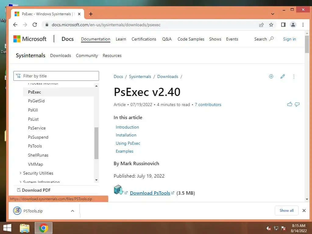This screenshot has height=234, width=312.
Task: Open the Shows menu item
Action: pyautogui.click(x=215, y=39)
